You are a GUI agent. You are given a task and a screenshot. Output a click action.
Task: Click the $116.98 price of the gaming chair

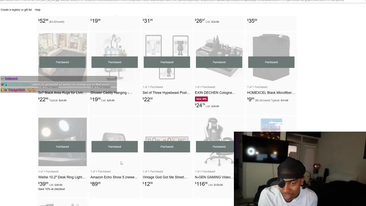(201, 184)
